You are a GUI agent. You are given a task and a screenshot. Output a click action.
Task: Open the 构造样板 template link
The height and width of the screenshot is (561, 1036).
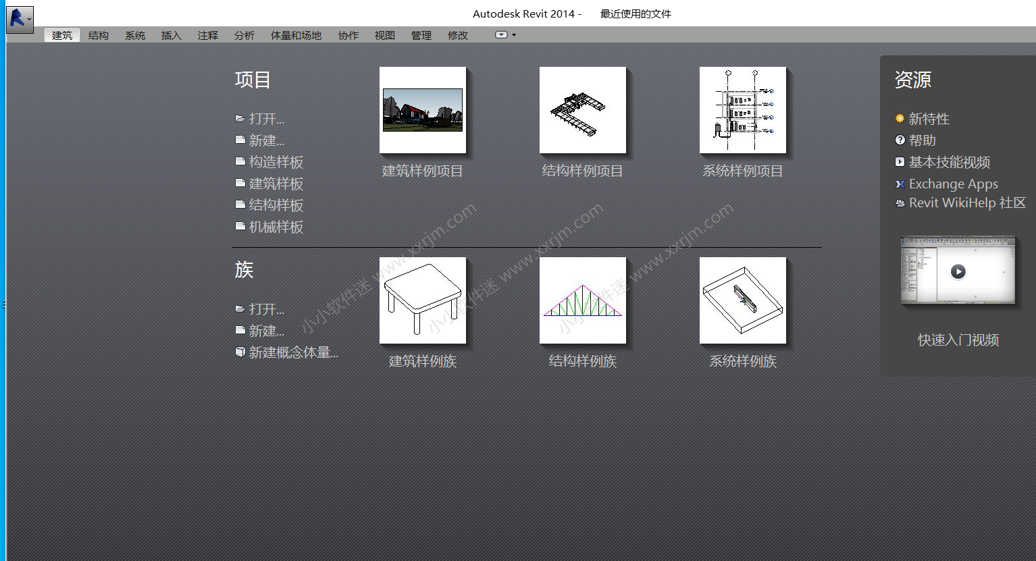point(276,162)
